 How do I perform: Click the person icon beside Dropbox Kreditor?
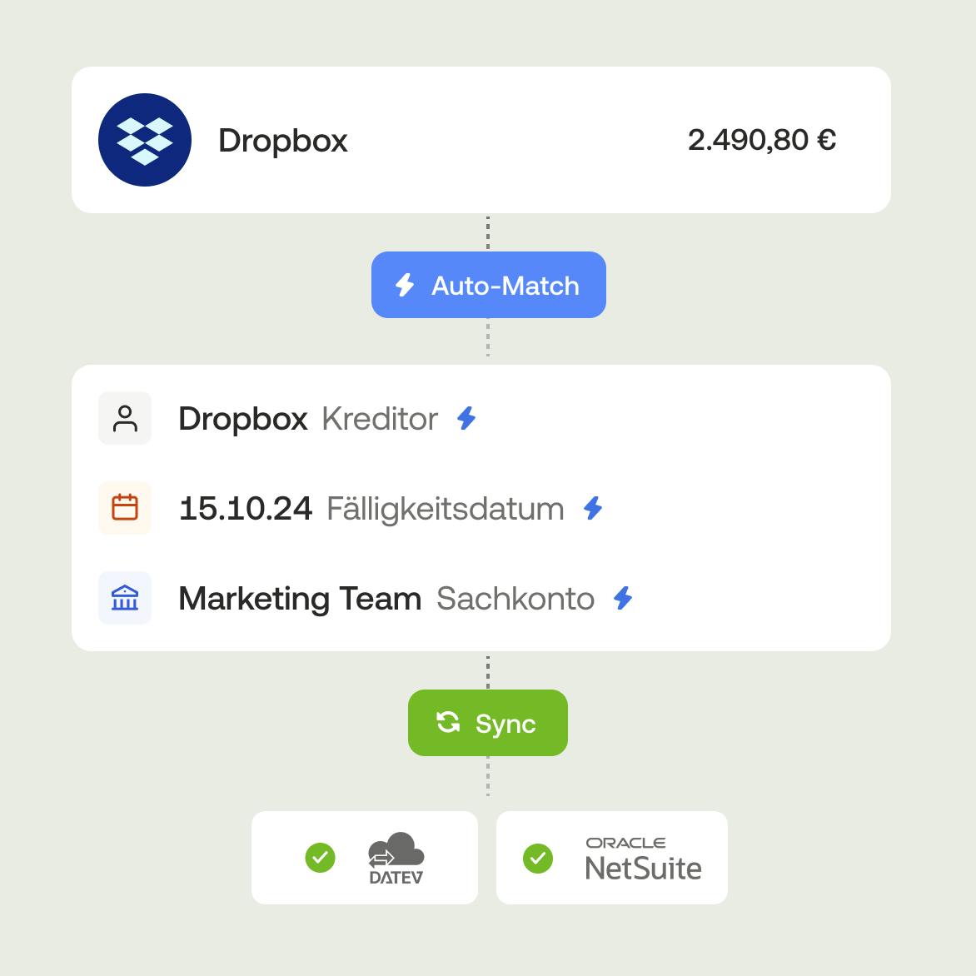[125, 418]
